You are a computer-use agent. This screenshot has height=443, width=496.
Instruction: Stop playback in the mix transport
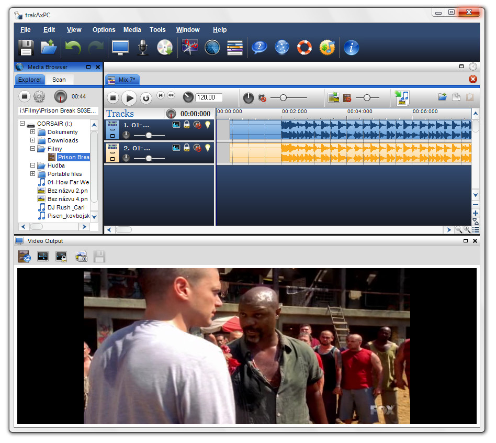[113, 98]
